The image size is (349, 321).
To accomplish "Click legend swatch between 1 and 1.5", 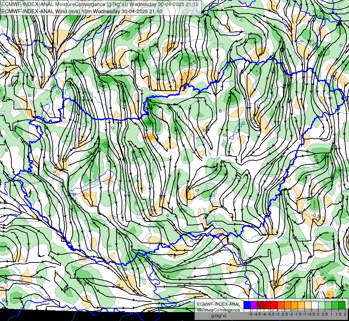I will click(x=335, y=305).
